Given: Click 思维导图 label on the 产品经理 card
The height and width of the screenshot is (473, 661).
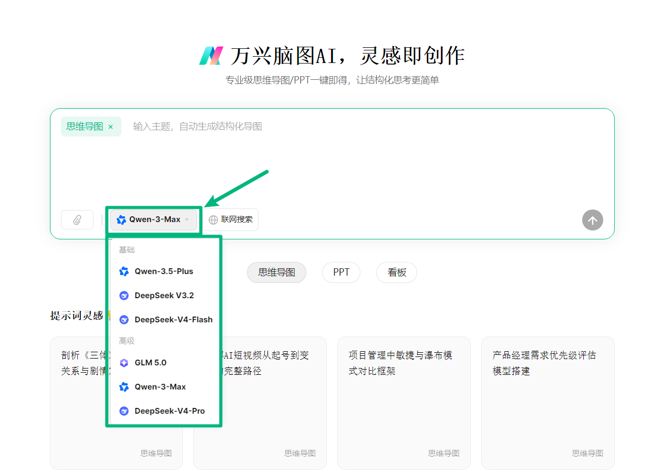Looking at the screenshot, I should pos(587,453).
